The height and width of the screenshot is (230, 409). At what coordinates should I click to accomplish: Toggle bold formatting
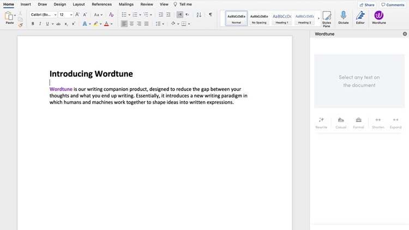(33, 24)
